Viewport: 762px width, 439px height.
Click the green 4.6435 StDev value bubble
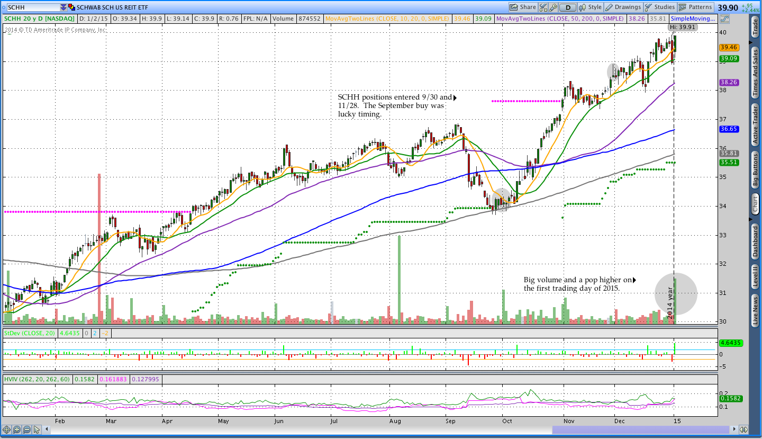tap(731, 343)
